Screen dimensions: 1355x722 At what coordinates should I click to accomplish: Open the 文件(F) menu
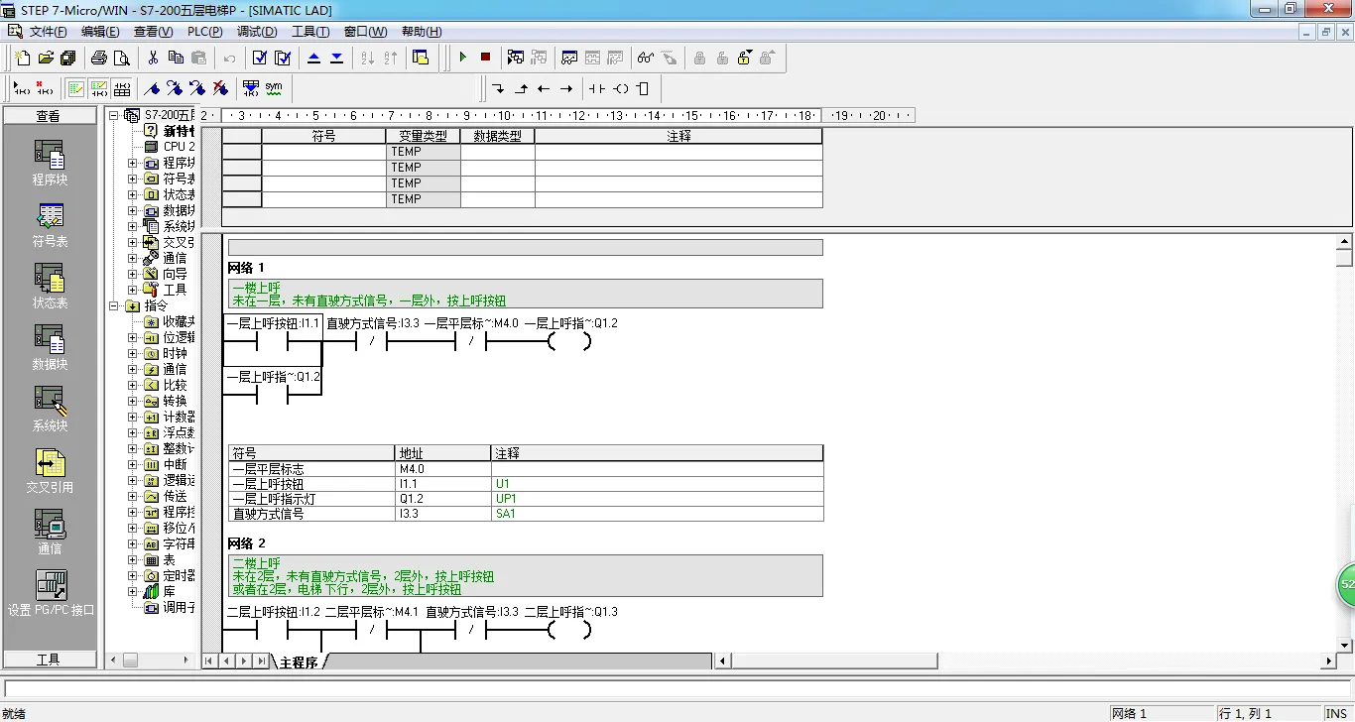point(49,32)
